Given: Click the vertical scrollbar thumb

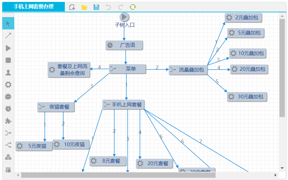Looking at the screenshot, I should [282, 68].
